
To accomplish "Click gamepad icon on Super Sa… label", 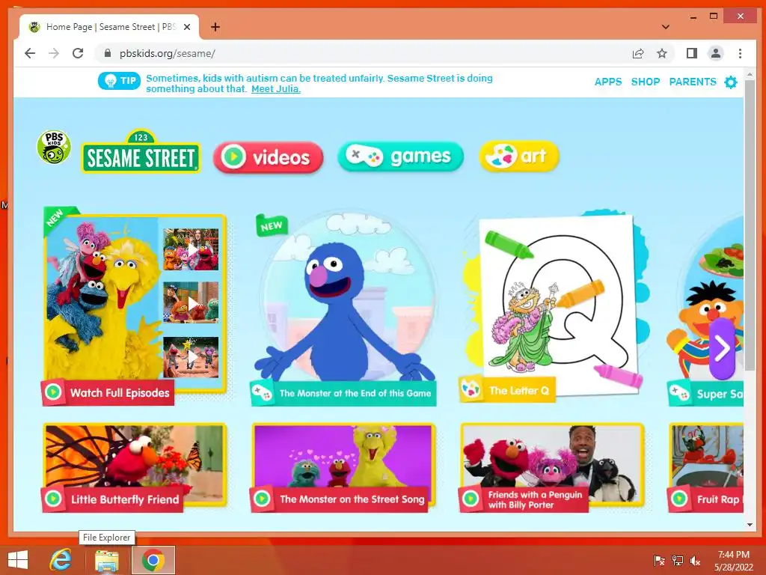I will [679, 393].
